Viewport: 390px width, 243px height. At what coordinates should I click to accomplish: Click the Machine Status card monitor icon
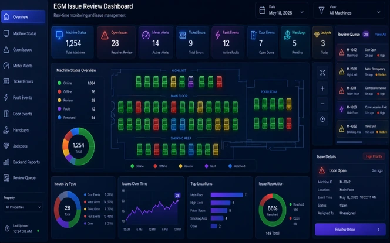(59, 35)
